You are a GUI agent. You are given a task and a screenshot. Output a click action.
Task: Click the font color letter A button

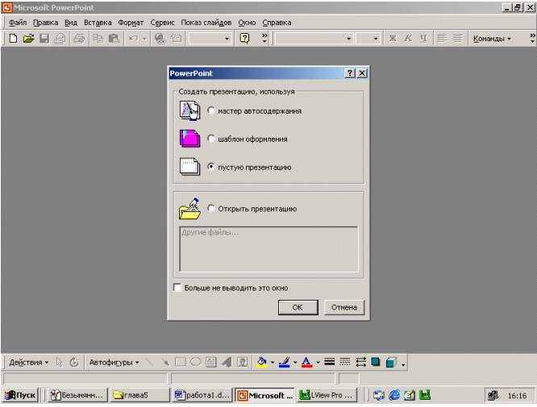(307, 362)
